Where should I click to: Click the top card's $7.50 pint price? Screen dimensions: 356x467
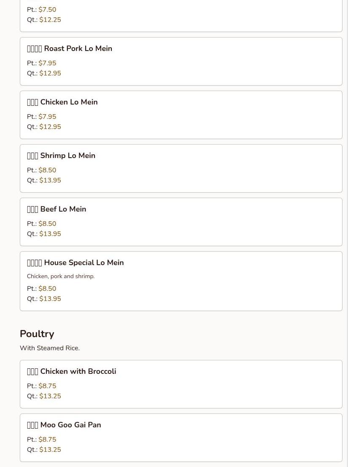coord(47,10)
